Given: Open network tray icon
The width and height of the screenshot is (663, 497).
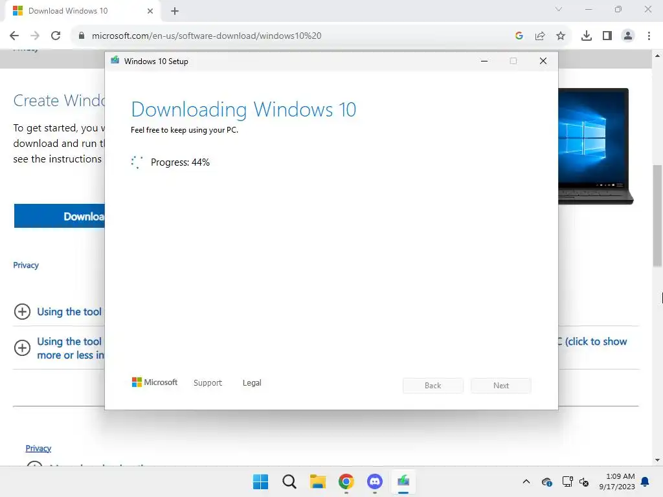Looking at the screenshot, I should (567, 481).
